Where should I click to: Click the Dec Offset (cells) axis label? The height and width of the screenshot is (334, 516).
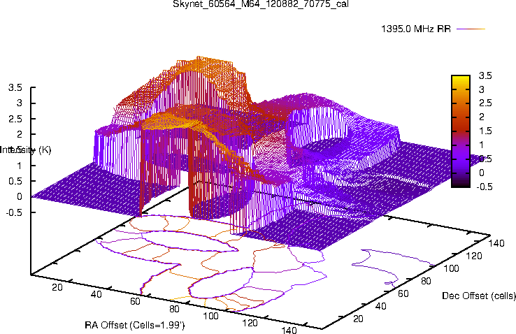click(479, 296)
